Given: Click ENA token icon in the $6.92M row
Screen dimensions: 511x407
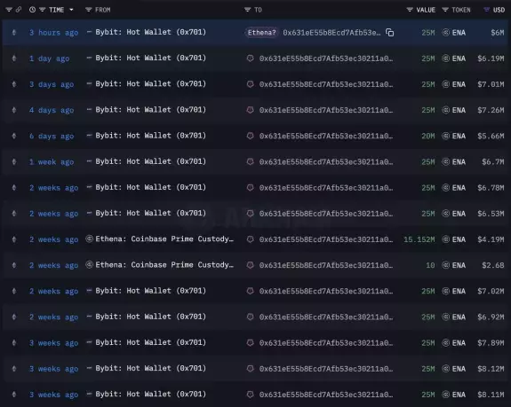Looking at the screenshot, I should pyautogui.click(x=445, y=317).
